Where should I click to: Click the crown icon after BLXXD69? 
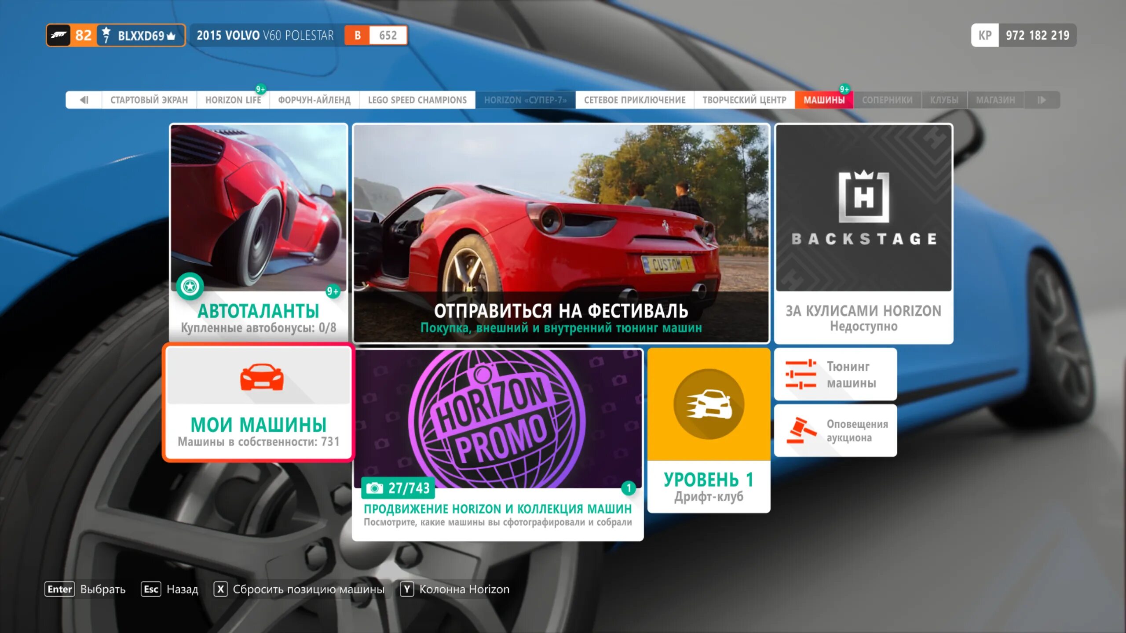171,36
